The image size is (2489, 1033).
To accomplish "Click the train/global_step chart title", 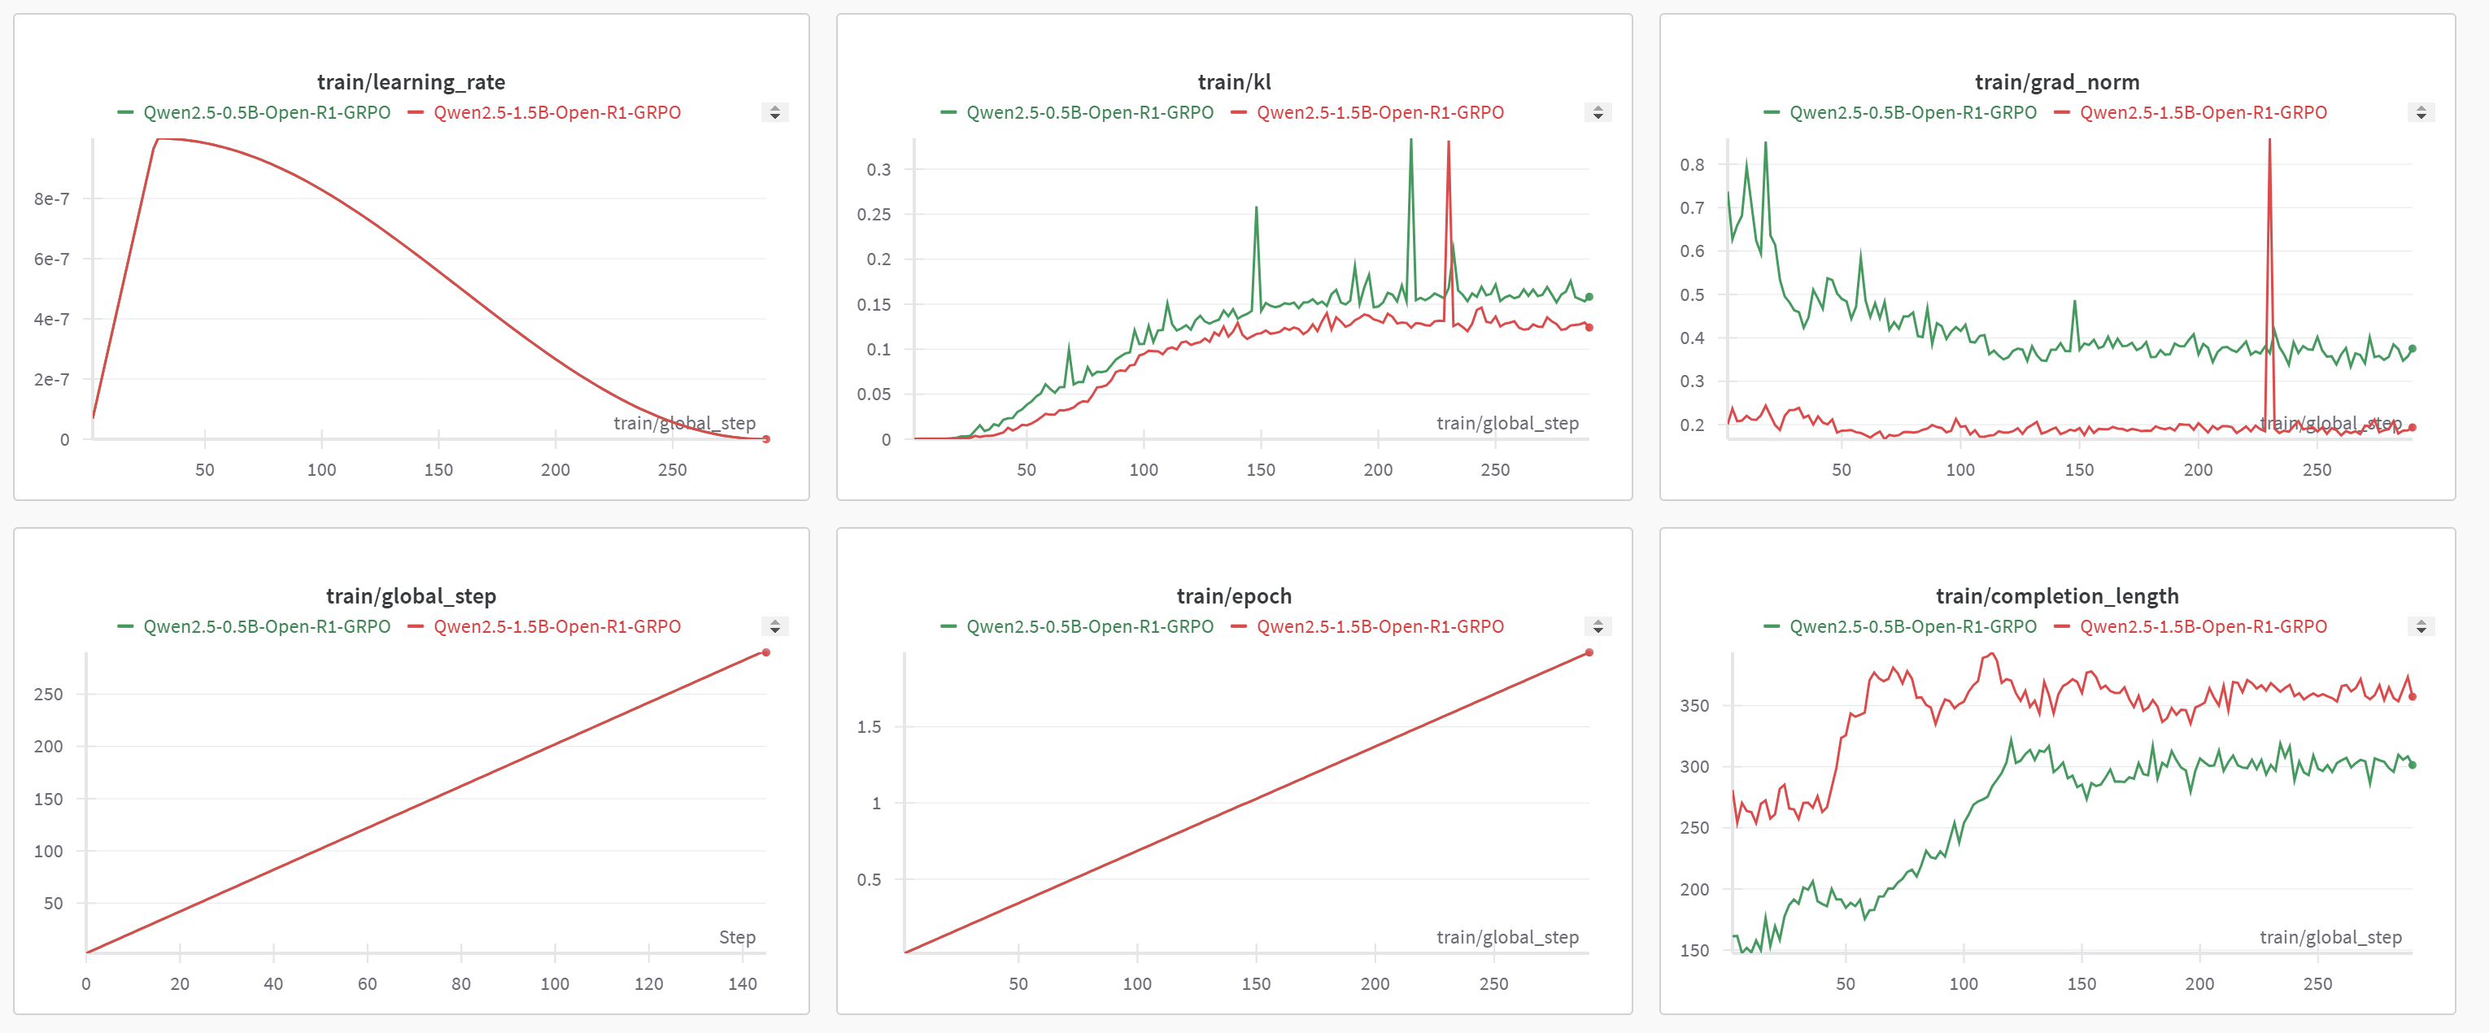I will coord(412,596).
